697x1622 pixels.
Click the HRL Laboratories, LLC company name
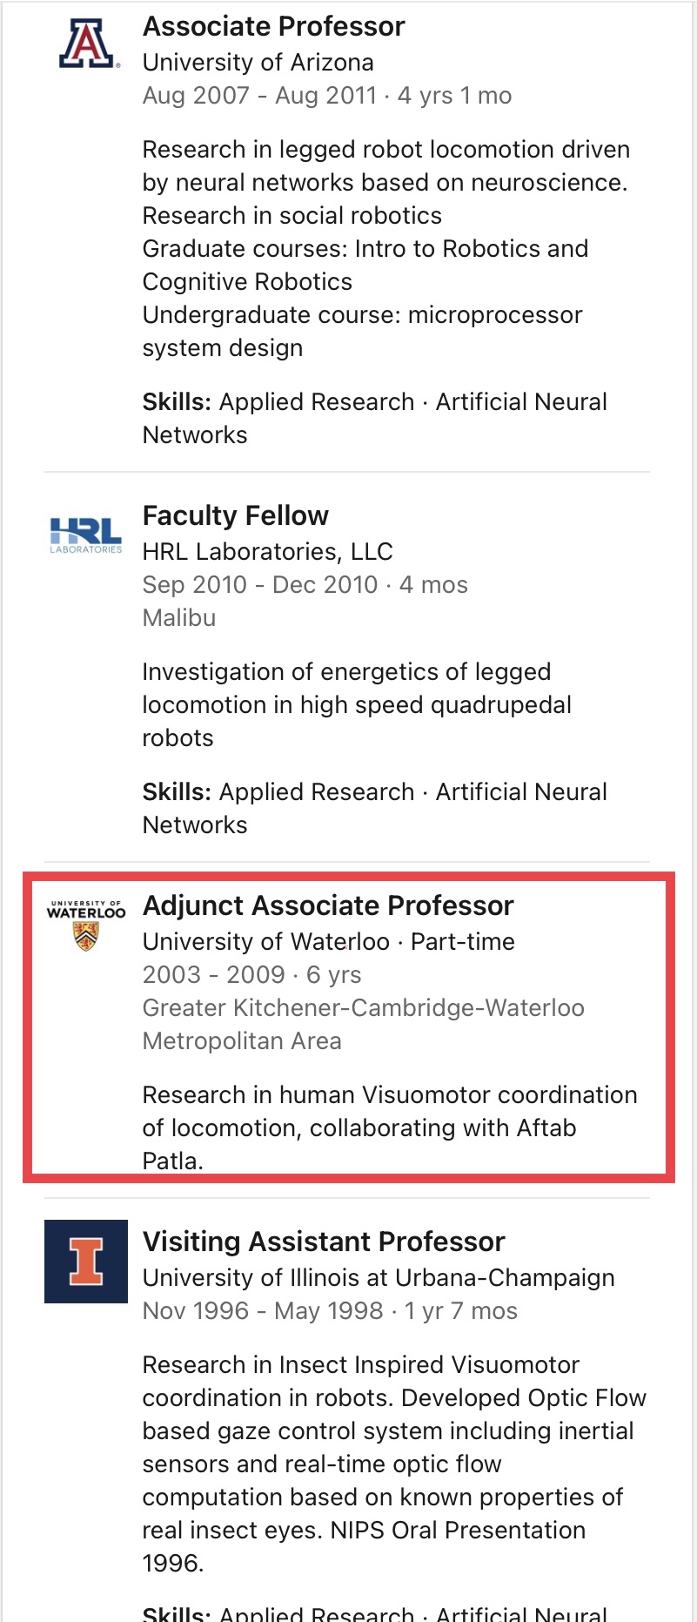coord(267,552)
